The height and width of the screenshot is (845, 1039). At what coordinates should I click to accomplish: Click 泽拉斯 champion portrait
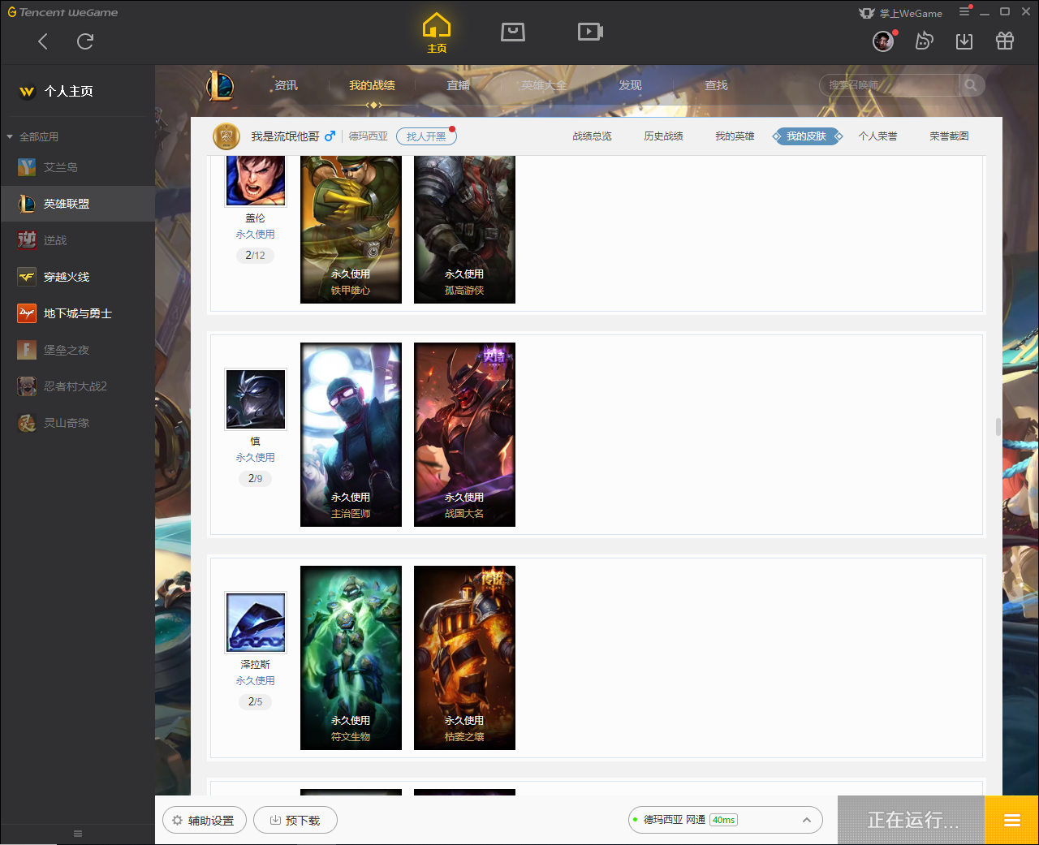click(256, 622)
